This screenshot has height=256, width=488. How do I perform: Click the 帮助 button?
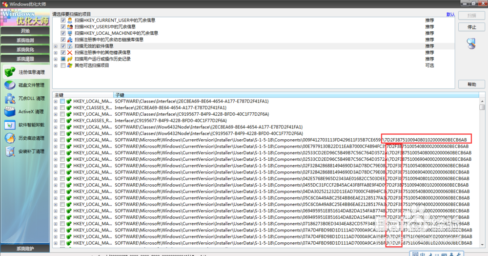[471, 84]
